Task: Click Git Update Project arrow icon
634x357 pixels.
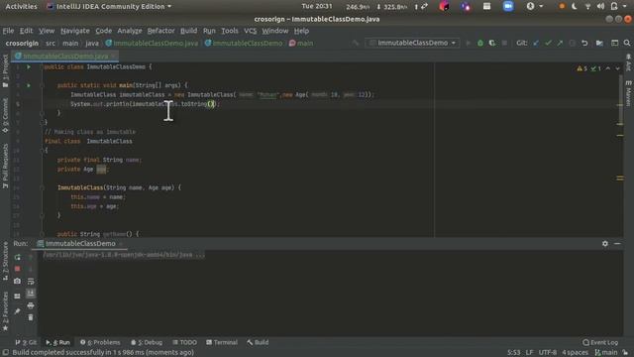Action: 536,43
